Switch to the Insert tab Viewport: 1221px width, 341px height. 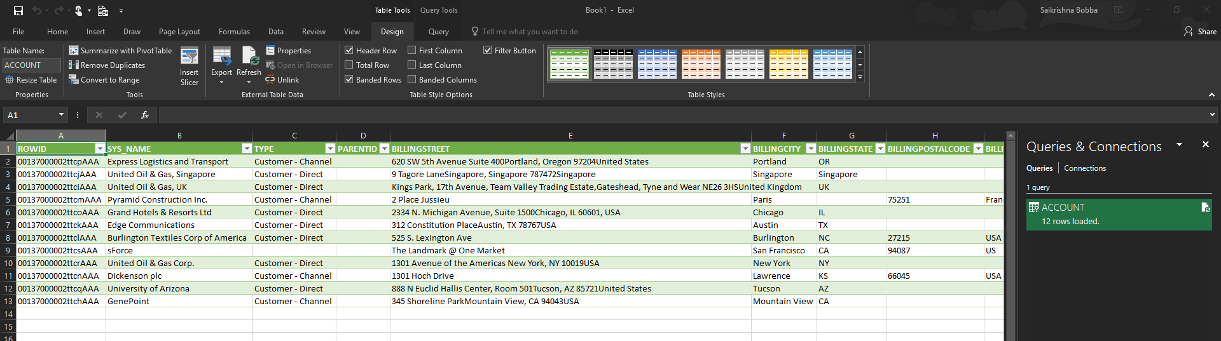click(x=95, y=31)
